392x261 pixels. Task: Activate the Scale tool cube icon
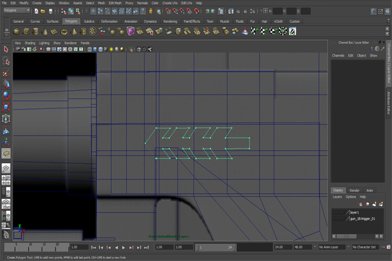(6, 107)
